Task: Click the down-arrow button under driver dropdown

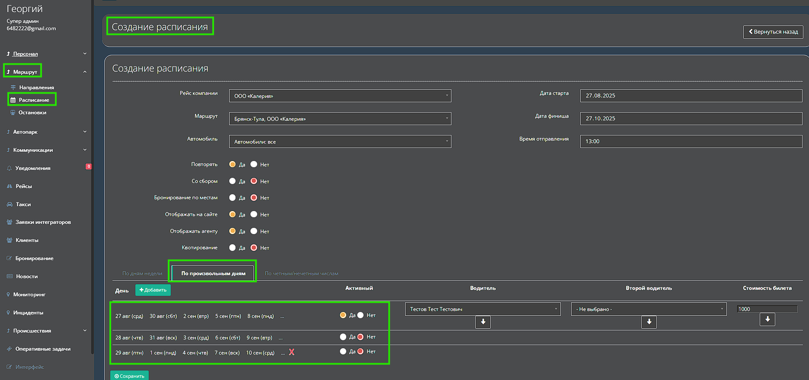Action: pos(483,322)
